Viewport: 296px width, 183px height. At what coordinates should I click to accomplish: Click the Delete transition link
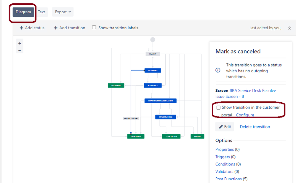[x=255, y=127]
